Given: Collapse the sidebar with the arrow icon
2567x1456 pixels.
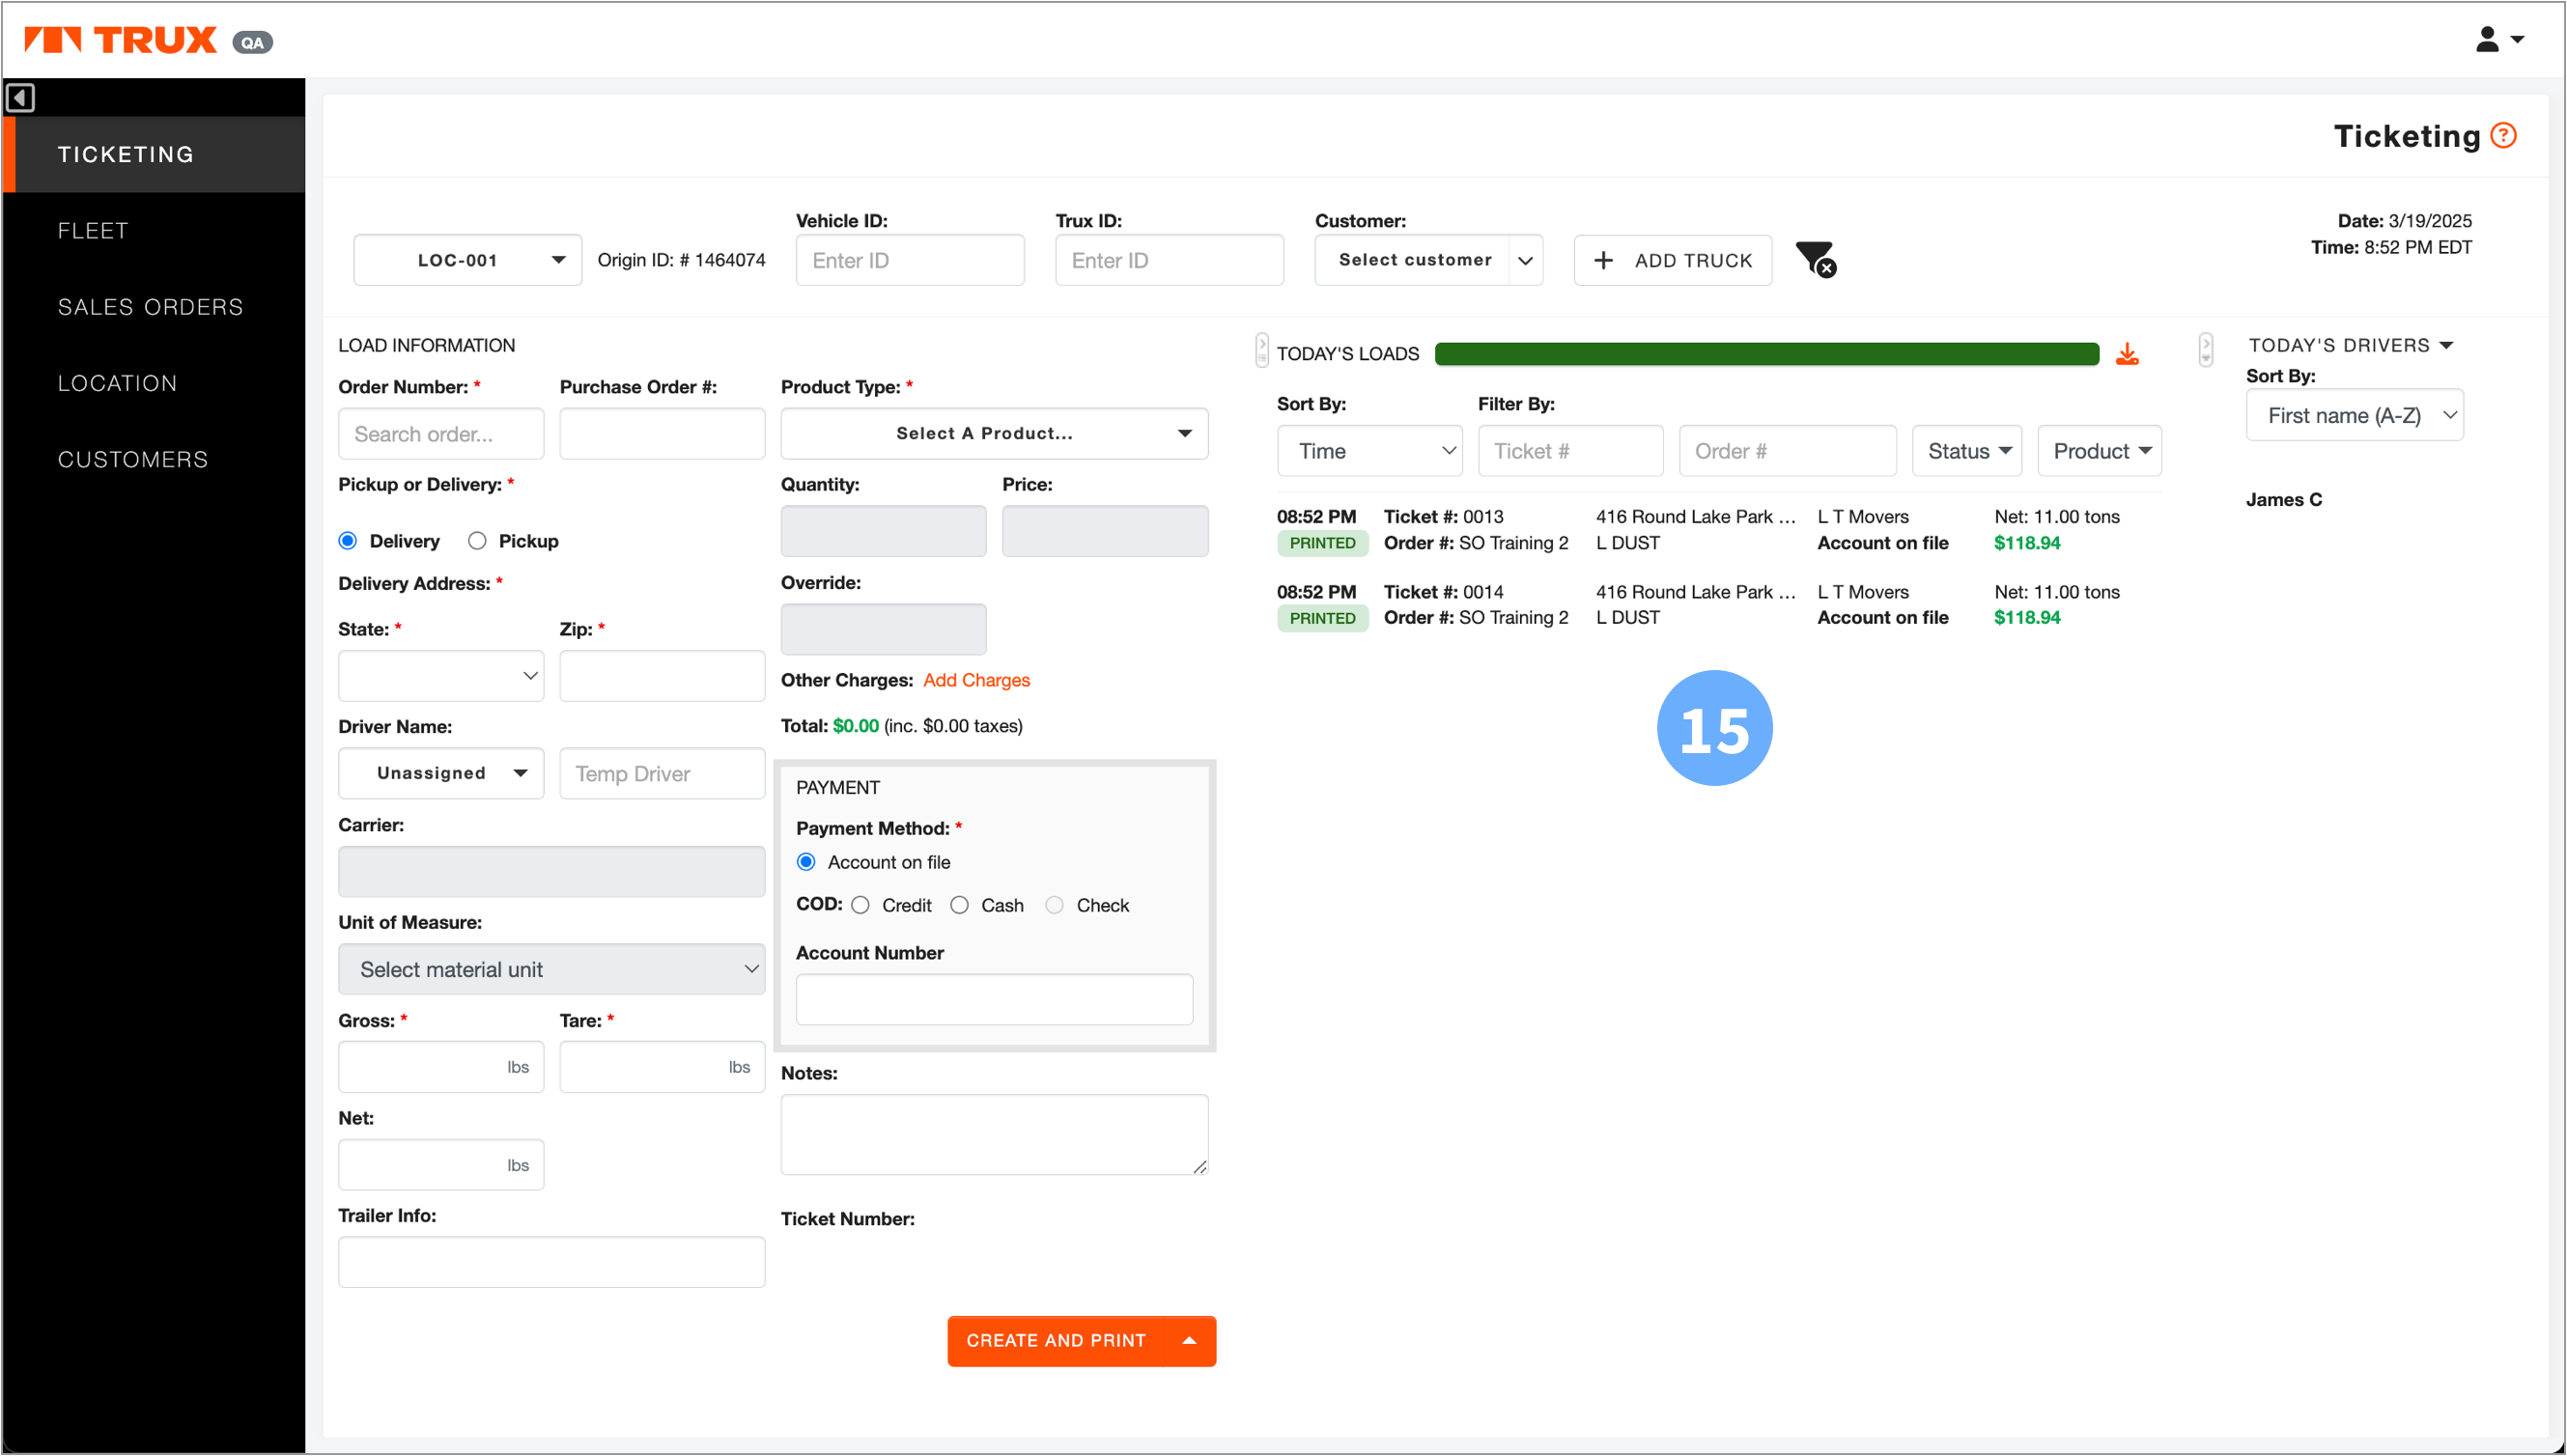Looking at the screenshot, I should point(20,98).
